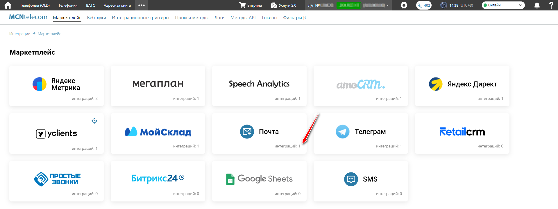Open the Онлайн status dropdown
This screenshot has height=209, width=558.
503,5
